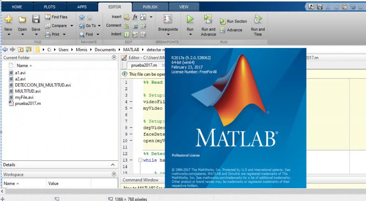
Task: Click quick access New Shortcut icon
Action: coord(311,7)
